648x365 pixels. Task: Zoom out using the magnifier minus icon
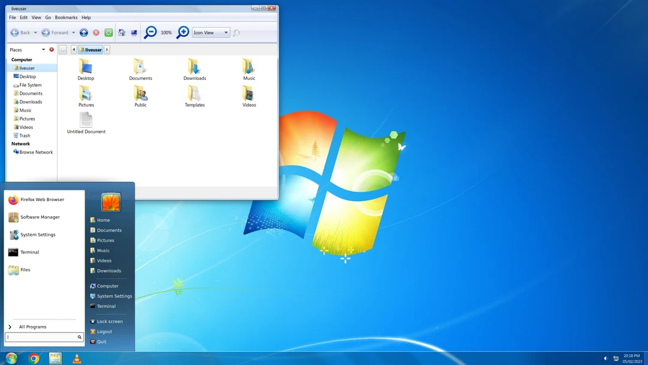pyautogui.click(x=150, y=32)
